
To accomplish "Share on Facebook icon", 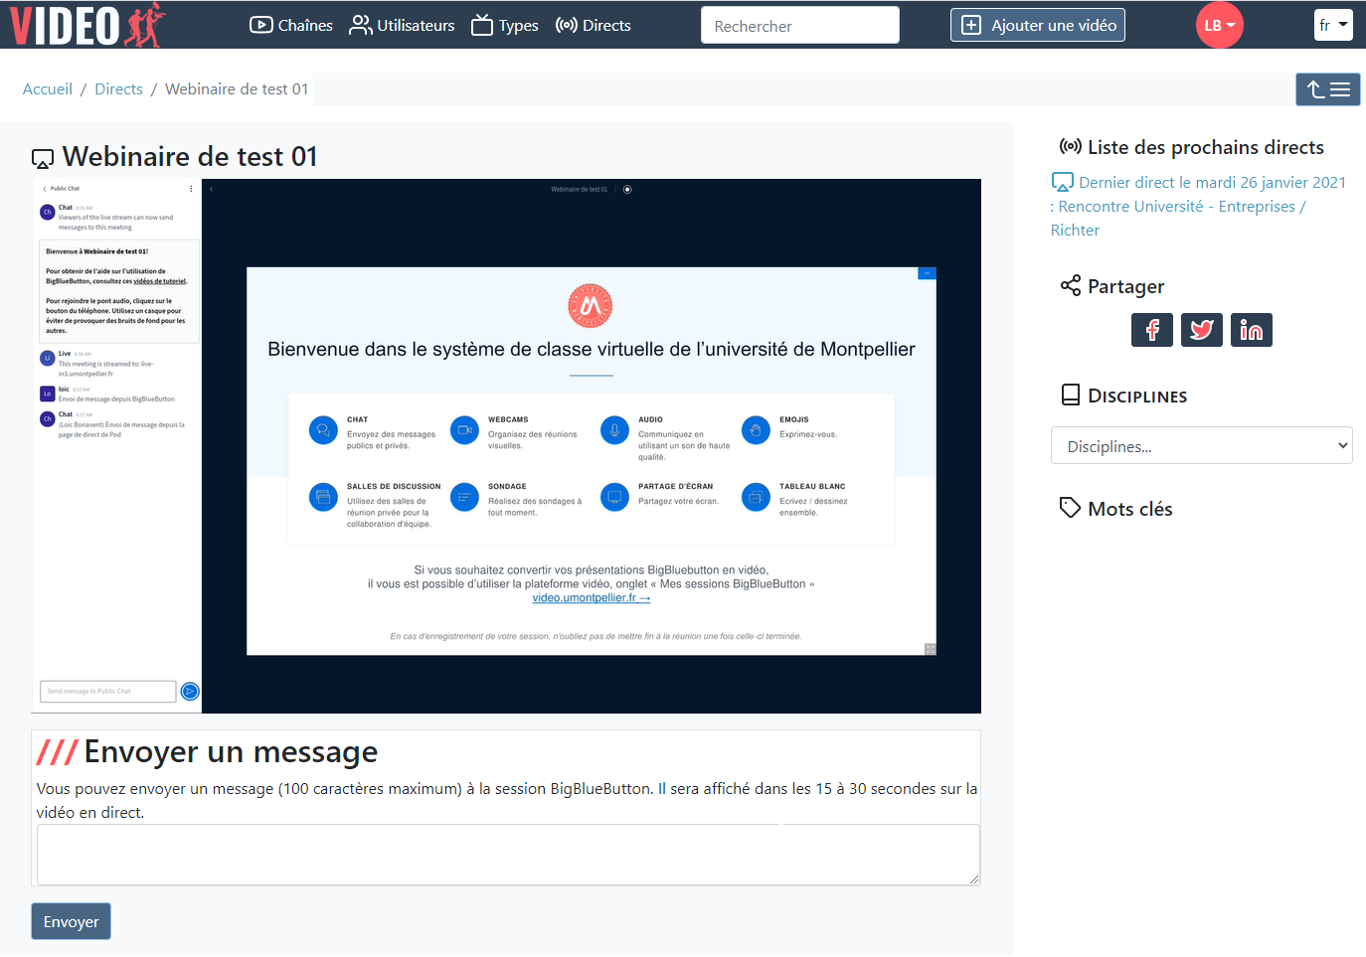I will click(1151, 330).
